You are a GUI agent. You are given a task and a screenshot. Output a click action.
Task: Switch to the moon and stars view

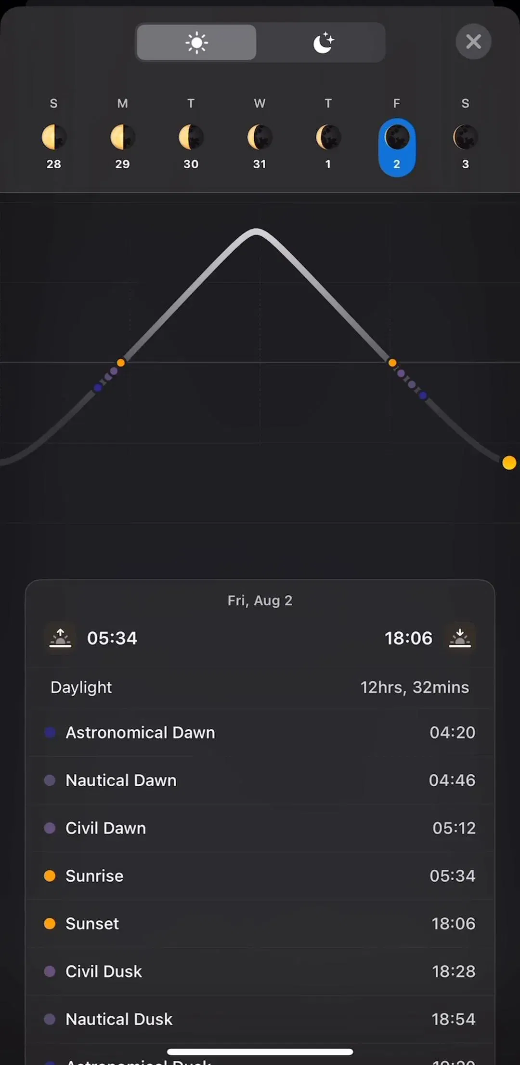323,42
